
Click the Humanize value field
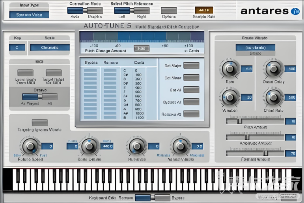[154, 146]
